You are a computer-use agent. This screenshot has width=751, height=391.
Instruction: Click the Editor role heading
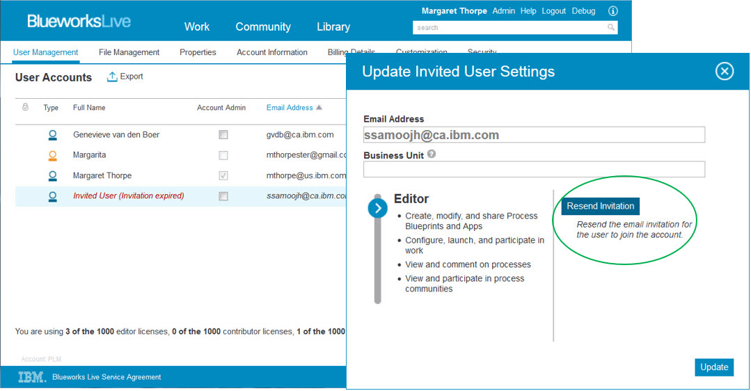[411, 198]
